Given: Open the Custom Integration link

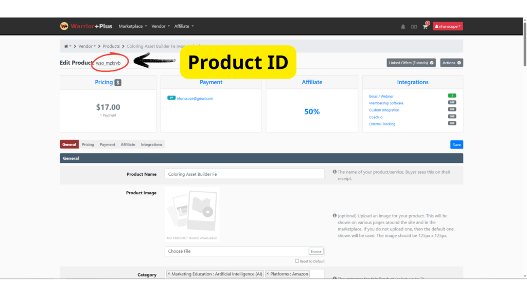Looking at the screenshot, I should pos(384,110).
